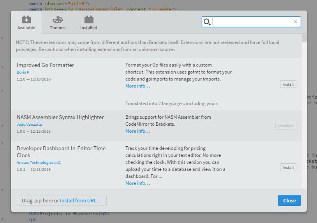The image size is (317, 223).
Task: Click the NOTE warning about extensions
Action: tap(148, 46)
